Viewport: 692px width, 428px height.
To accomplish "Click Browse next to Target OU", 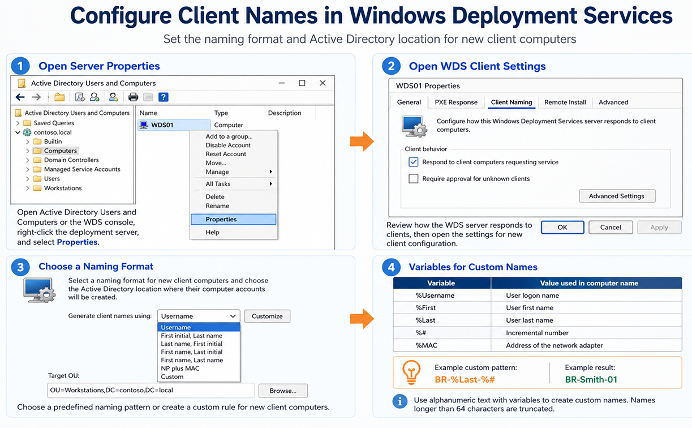I will [x=283, y=391].
